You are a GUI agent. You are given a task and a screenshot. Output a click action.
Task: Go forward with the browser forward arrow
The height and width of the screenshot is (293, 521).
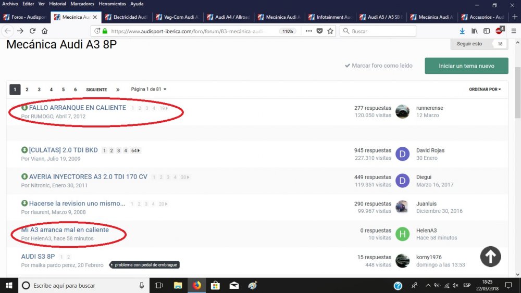pos(20,31)
